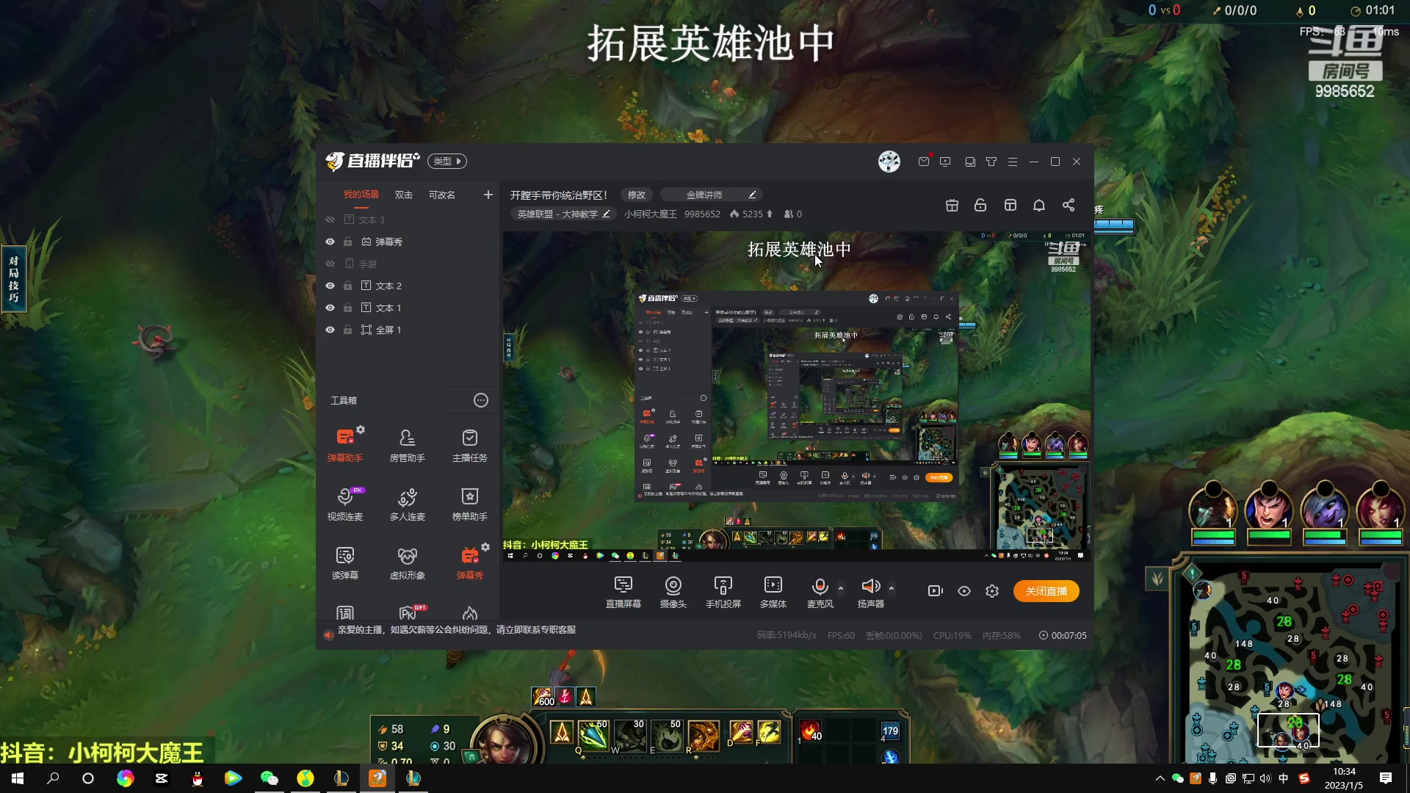1410x793 pixels.
Task: Expand microphone options arrow
Action: pyautogui.click(x=841, y=588)
